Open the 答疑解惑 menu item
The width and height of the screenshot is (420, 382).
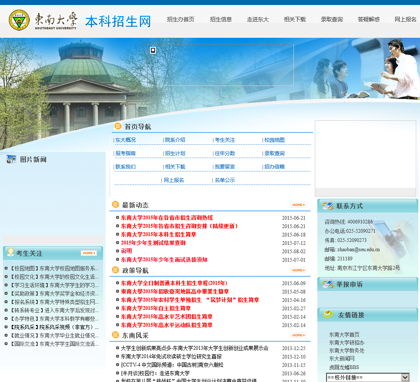click(x=368, y=20)
